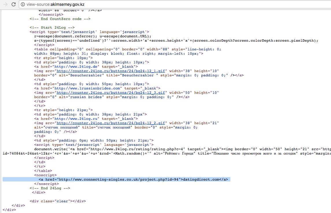Click the id=74084 parameter line
The height and width of the screenshot is (213, 331).
tap(167, 153)
